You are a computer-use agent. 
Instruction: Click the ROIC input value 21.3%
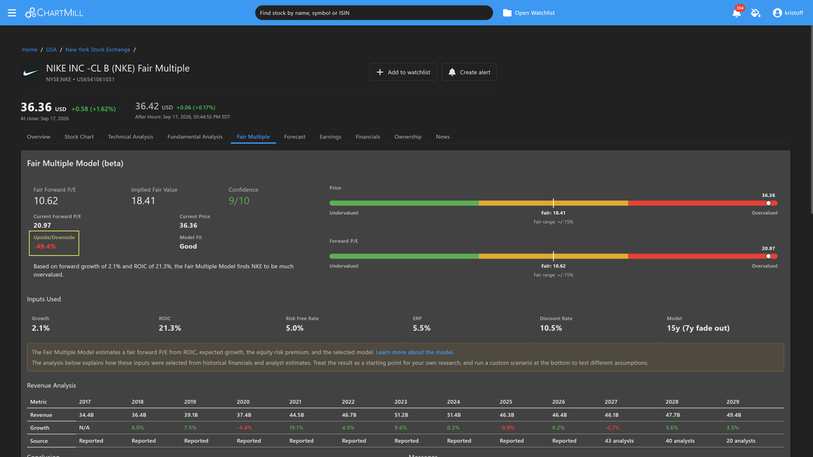170,328
